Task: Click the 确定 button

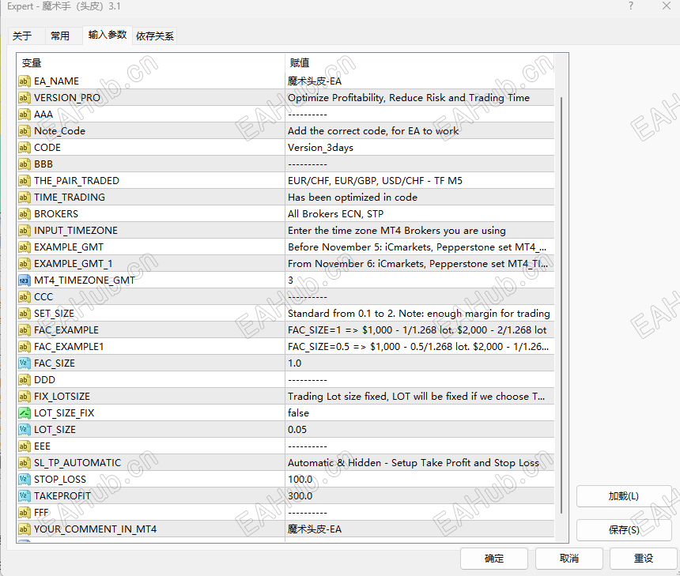Action: tap(494, 559)
